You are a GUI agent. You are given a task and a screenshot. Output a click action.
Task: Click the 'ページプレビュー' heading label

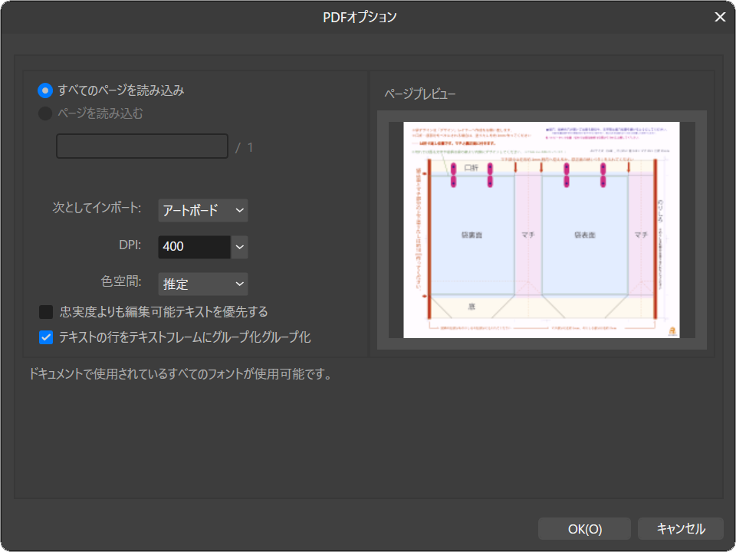[420, 94]
